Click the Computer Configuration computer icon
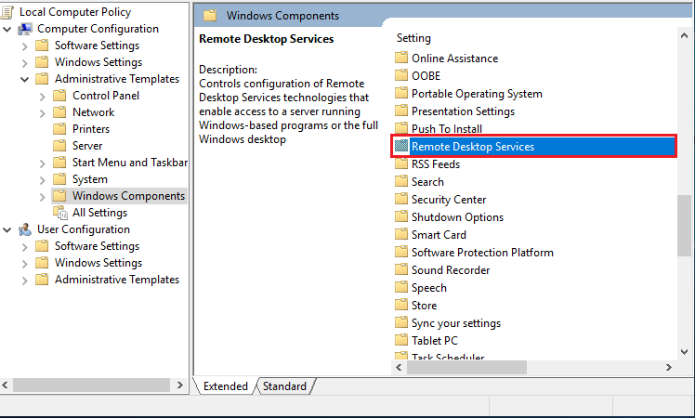 [25, 29]
